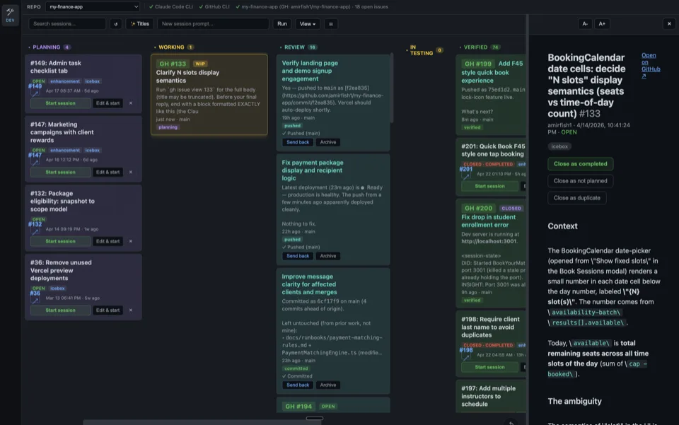Click the pushed tag on Verify landing card
Screen dimensions: 679x425
[292, 125]
